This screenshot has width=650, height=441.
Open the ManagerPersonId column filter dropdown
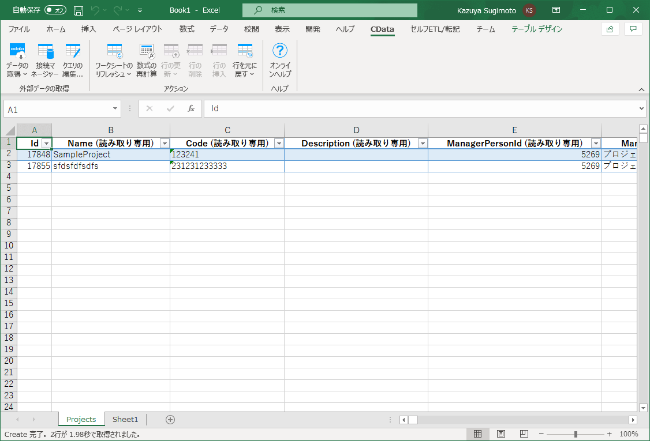[x=596, y=144]
